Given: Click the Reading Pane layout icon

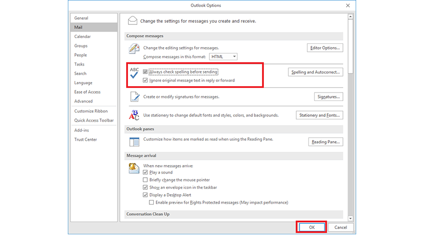Looking at the screenshot, I should click(134, 142).
